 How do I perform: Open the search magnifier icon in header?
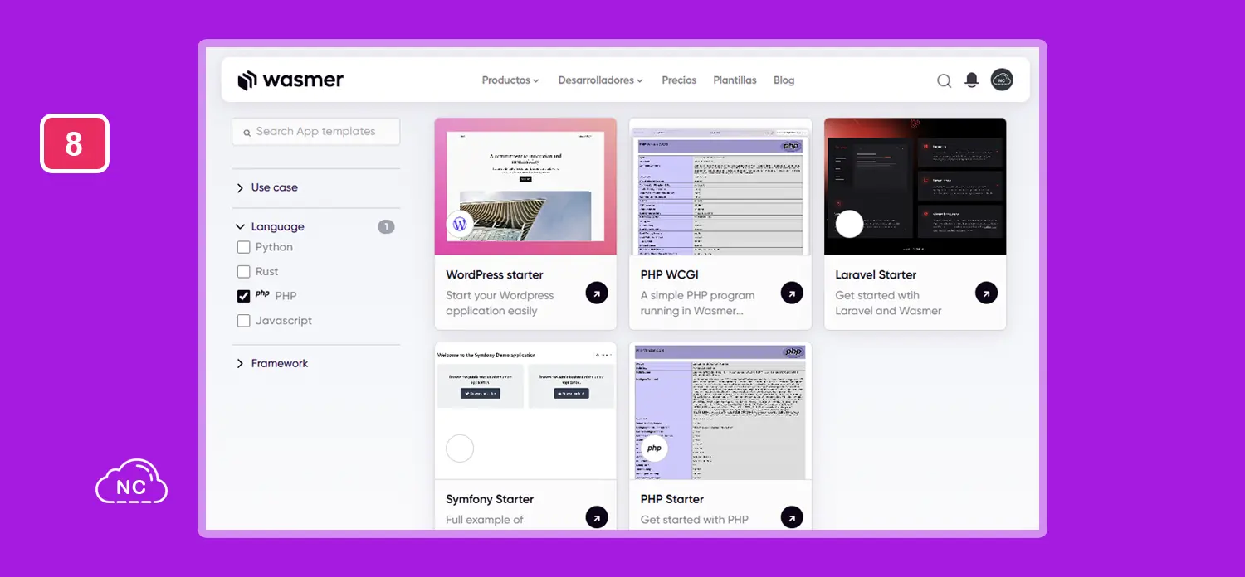[944, 80]
